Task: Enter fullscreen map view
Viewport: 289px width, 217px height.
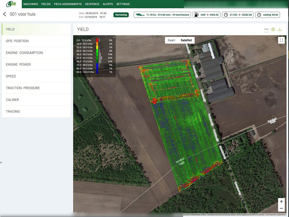Action: tap(281, 40)
